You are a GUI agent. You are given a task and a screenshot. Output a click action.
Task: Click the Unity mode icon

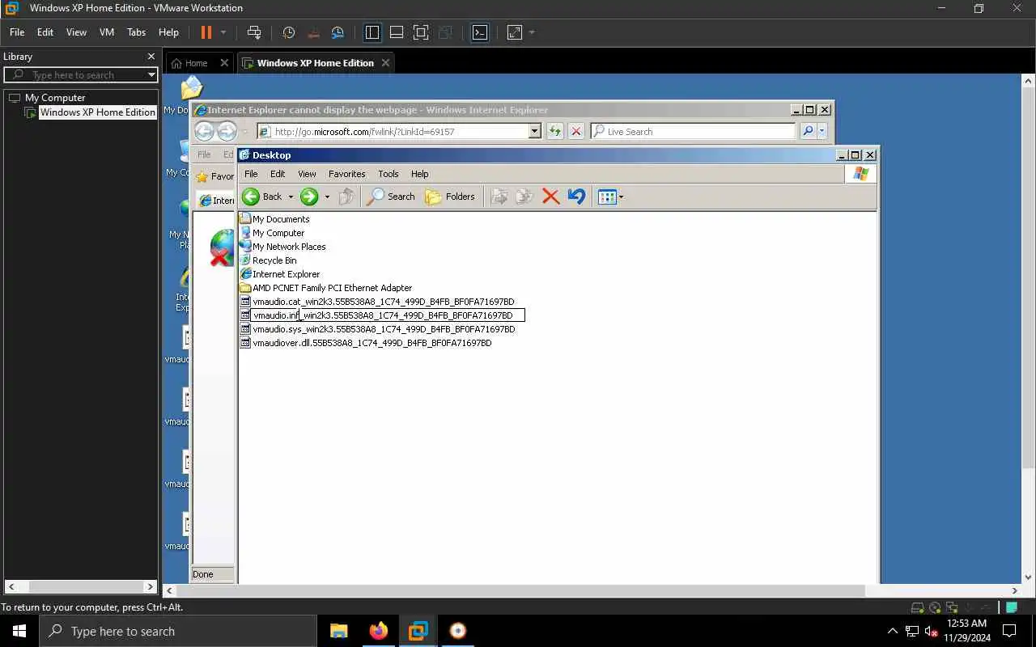coord(444,32)
